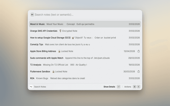This screenshot has width=170, height=106.
Task: Click the Search Notes app icon in footer
Action: (x=31, y=87)
